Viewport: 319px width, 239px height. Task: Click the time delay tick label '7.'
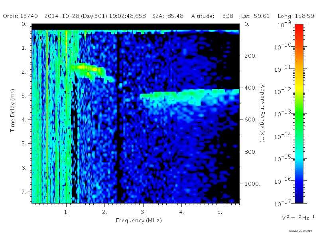24,192
